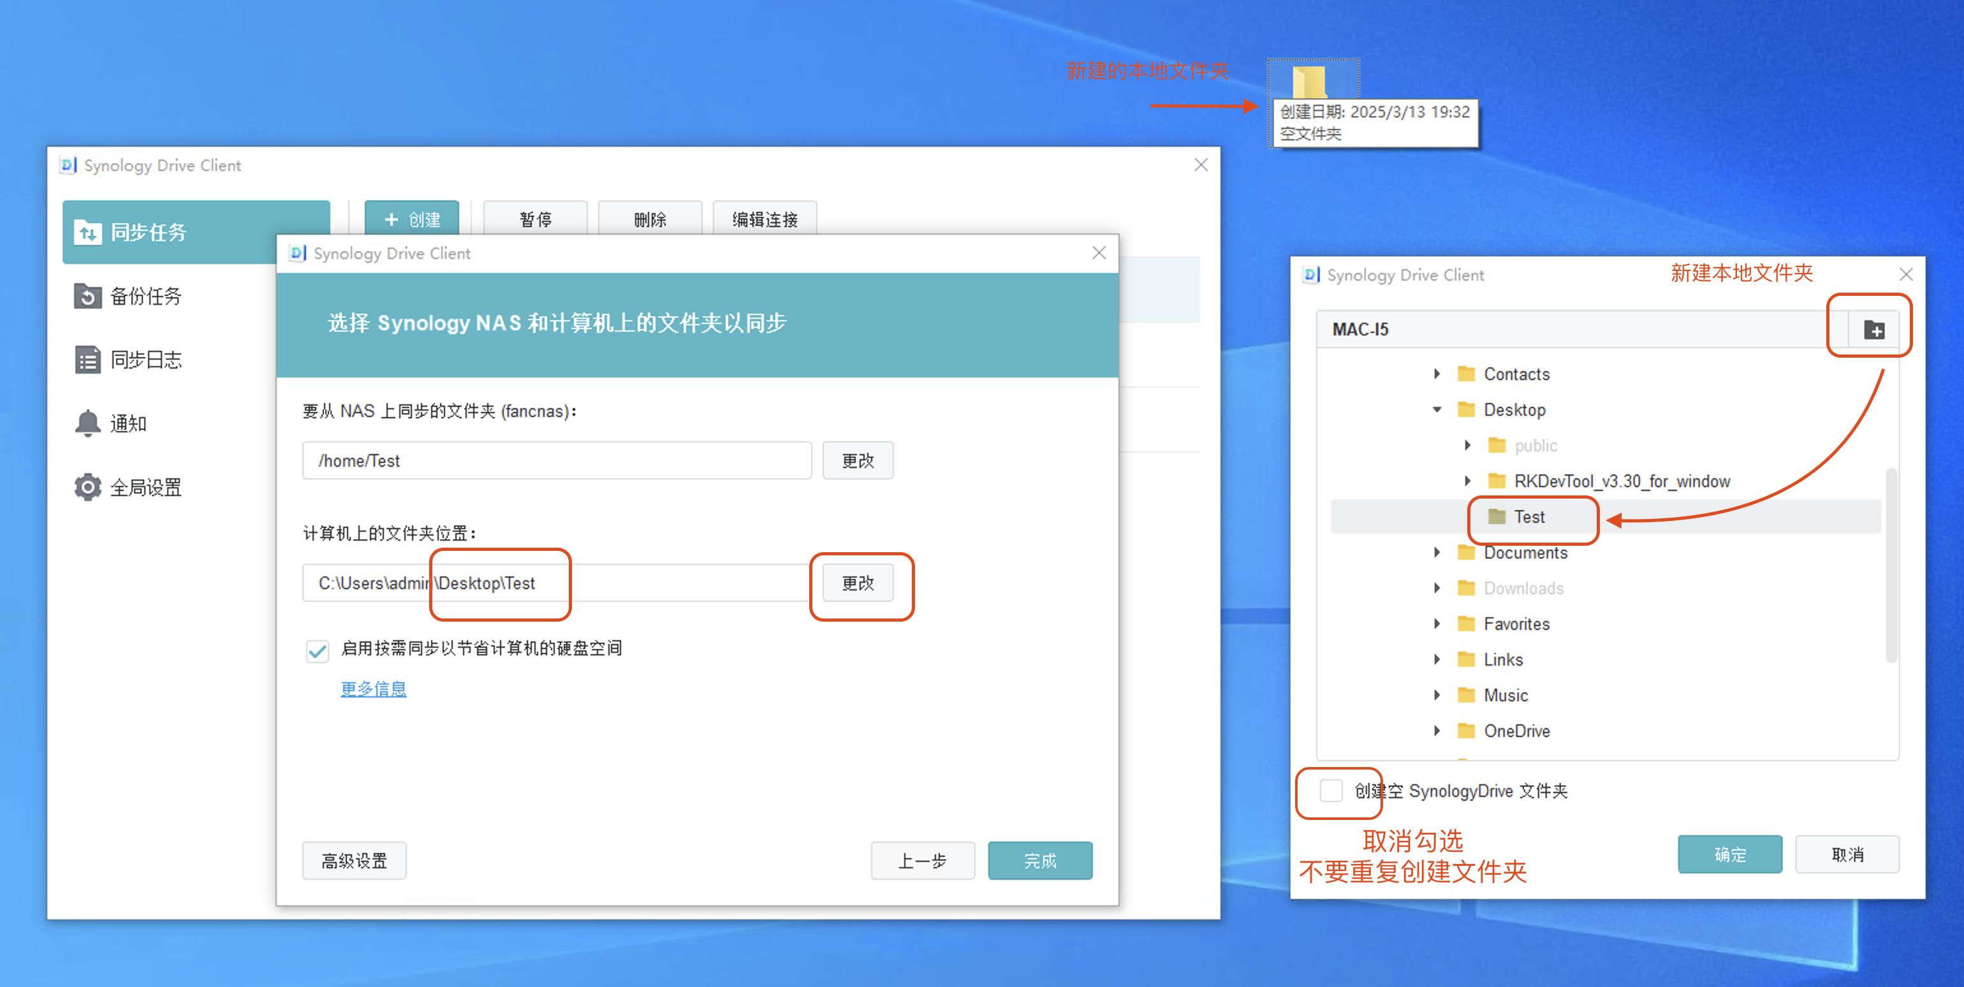Open Advanced Settings (高级设置)
This screenshot has height=987, width=1964.
click(x=355, y=861)
